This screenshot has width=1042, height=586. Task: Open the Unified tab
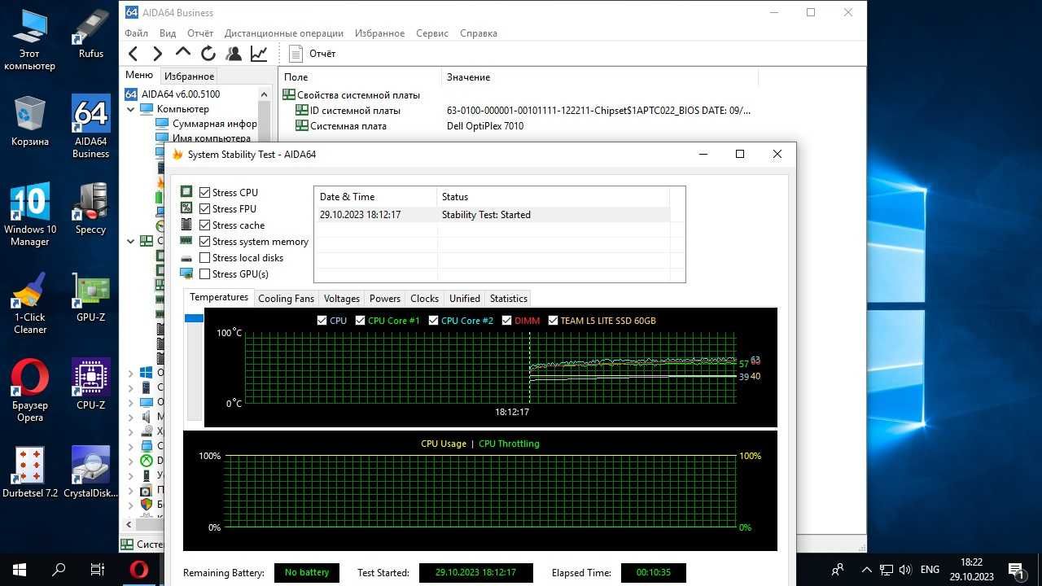464,299
